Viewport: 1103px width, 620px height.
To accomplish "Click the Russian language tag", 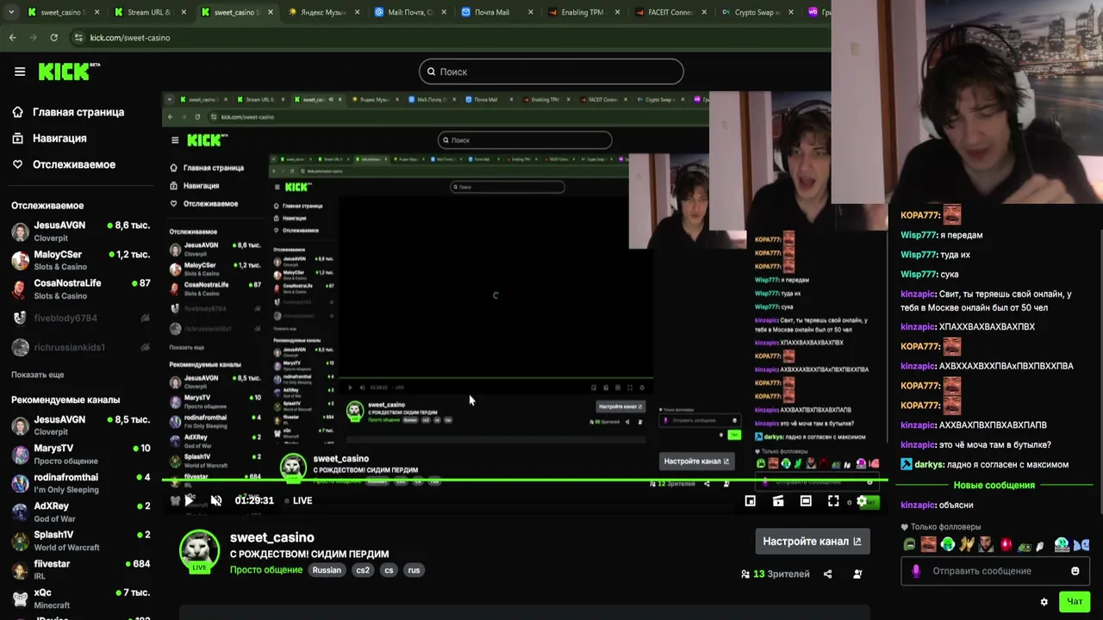I will pos(327,570).
